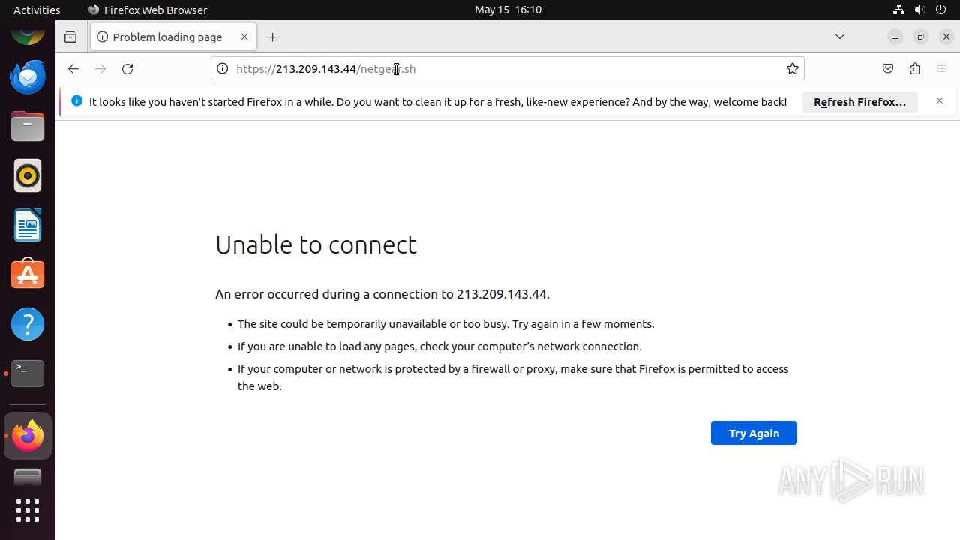Open the clock and calendar panel
The image size is (960, 540).
508,10
